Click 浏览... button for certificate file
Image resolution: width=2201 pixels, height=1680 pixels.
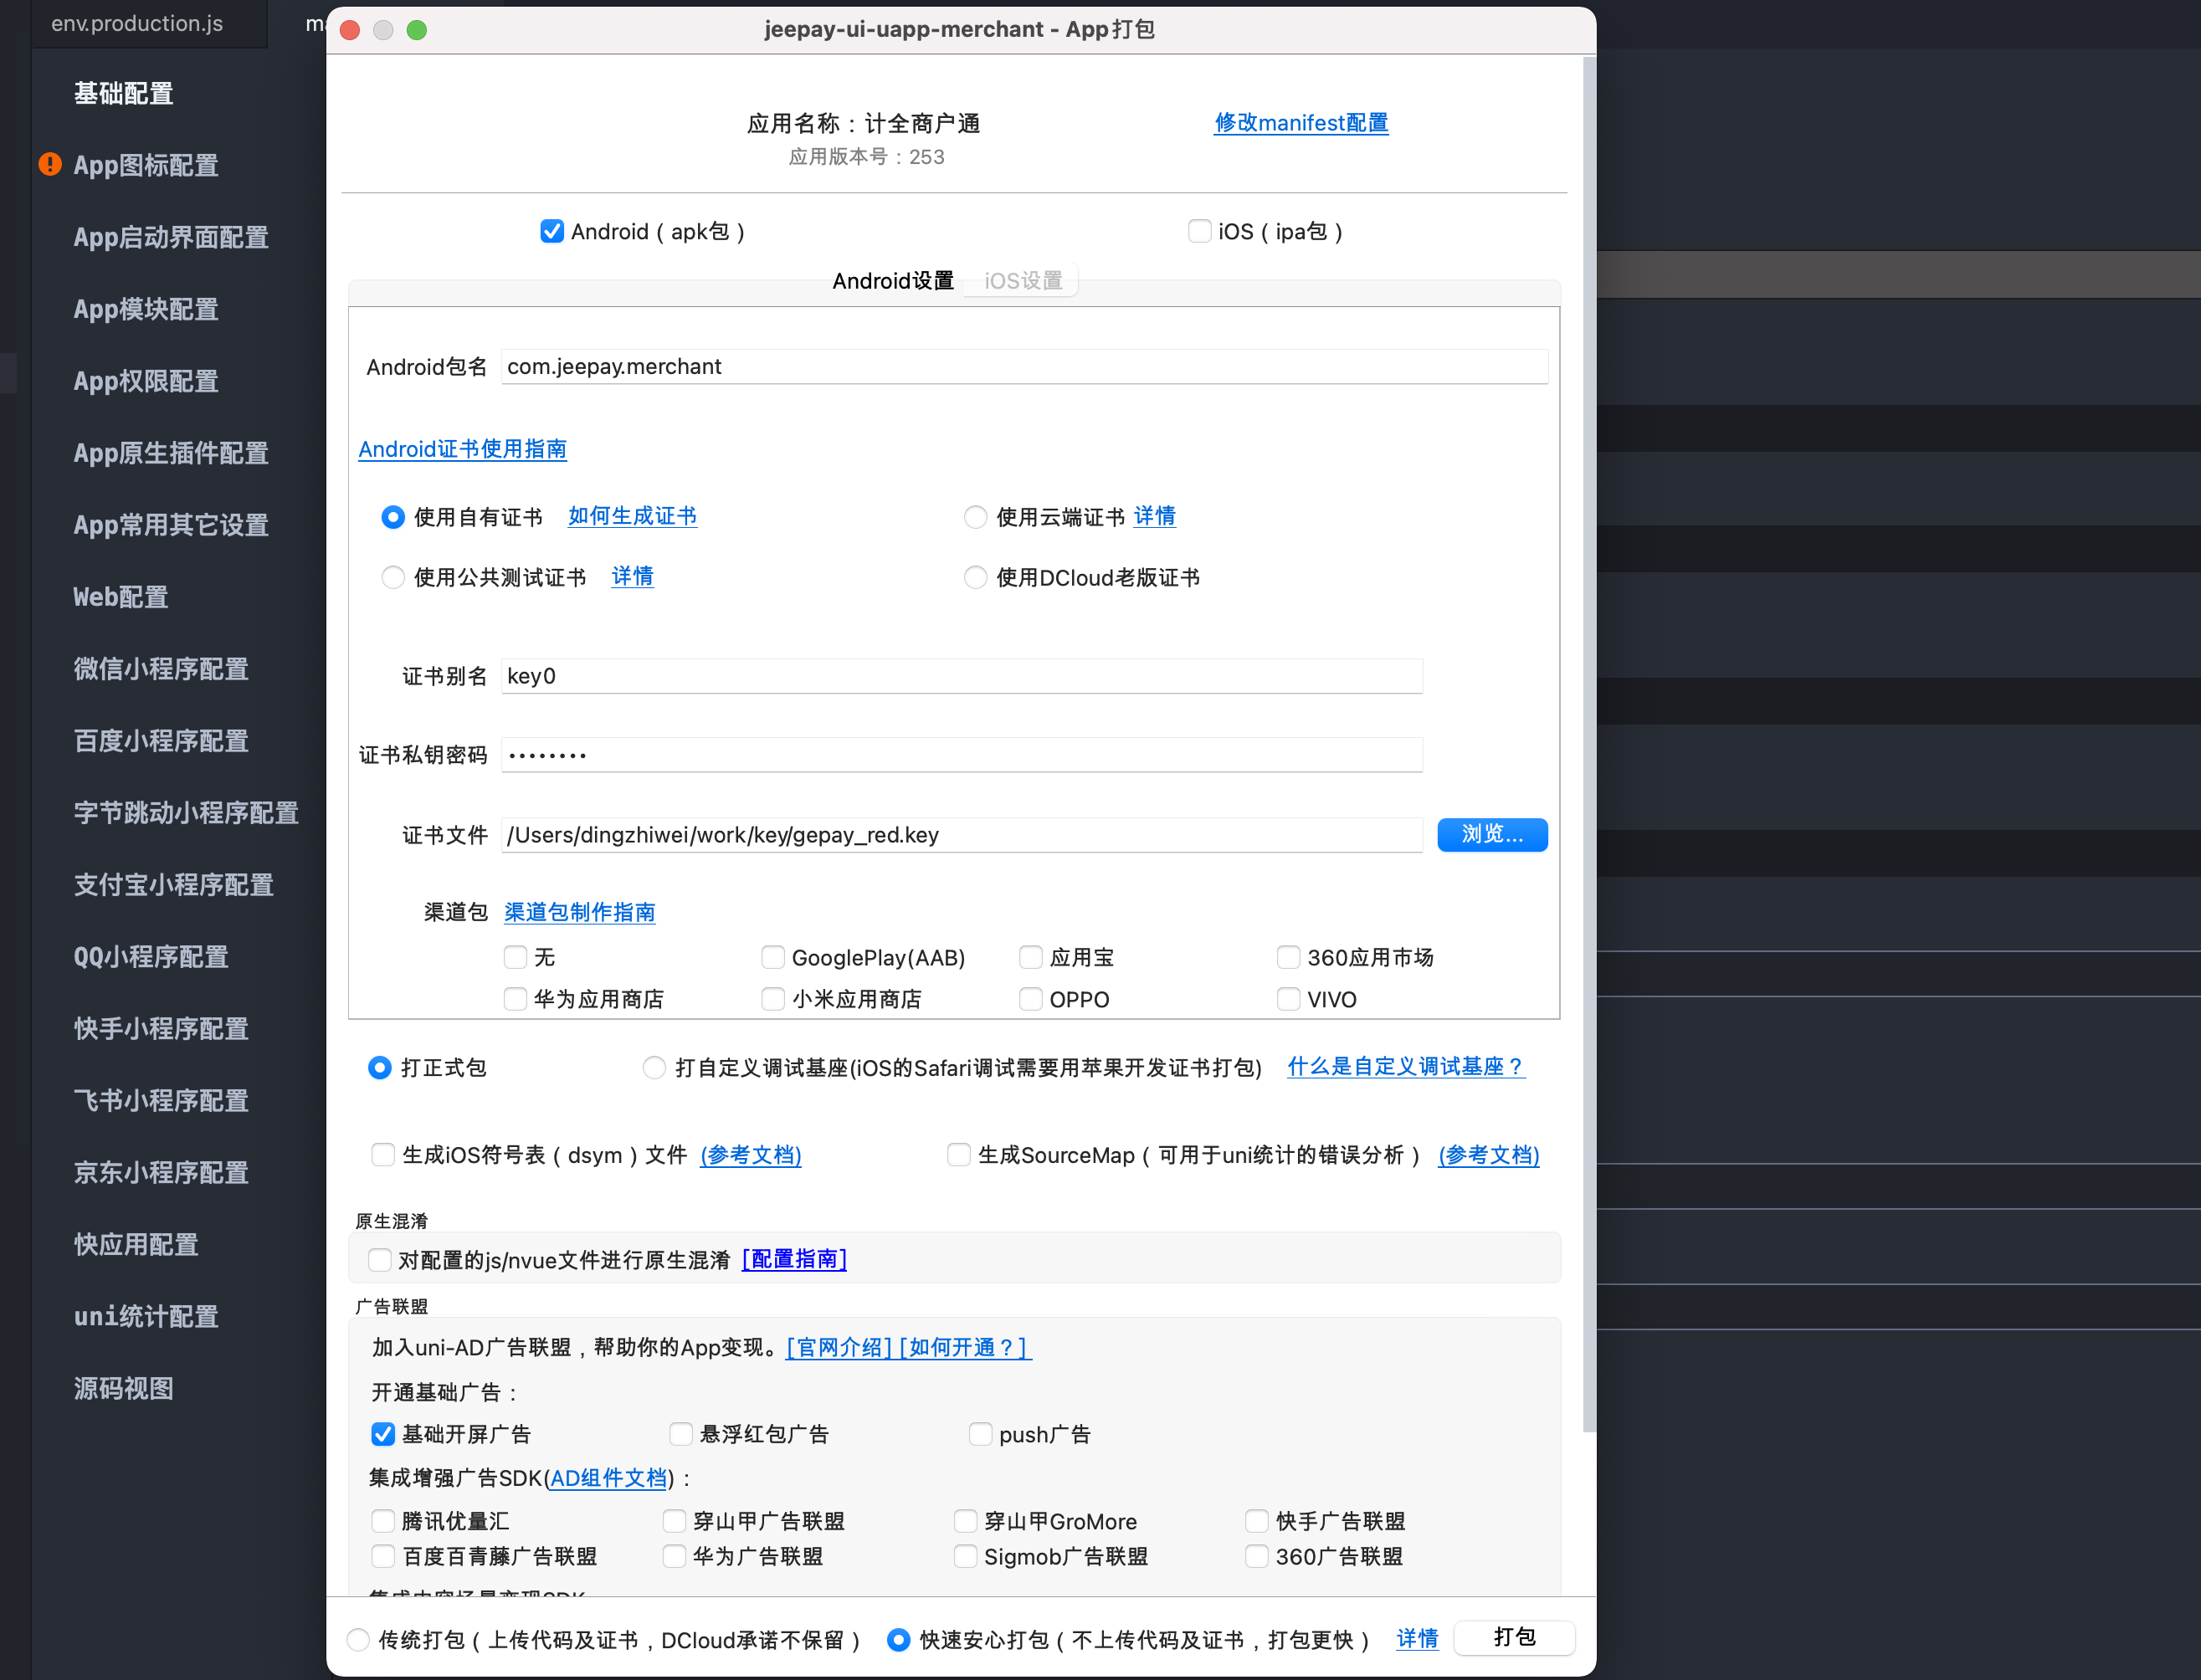[x=1492, y=834]
